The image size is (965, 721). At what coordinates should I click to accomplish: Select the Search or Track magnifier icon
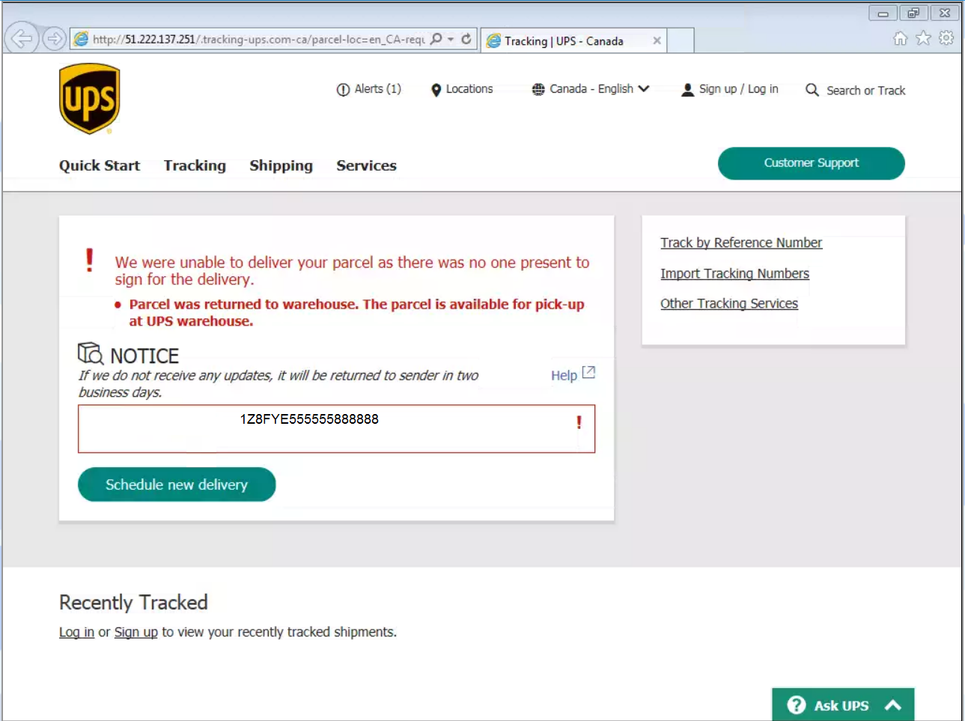click(x=812, y=90)
